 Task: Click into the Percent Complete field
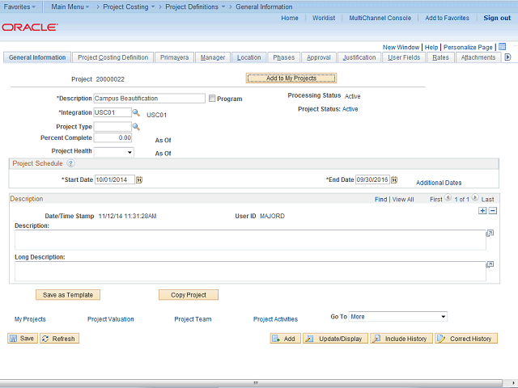113,138
